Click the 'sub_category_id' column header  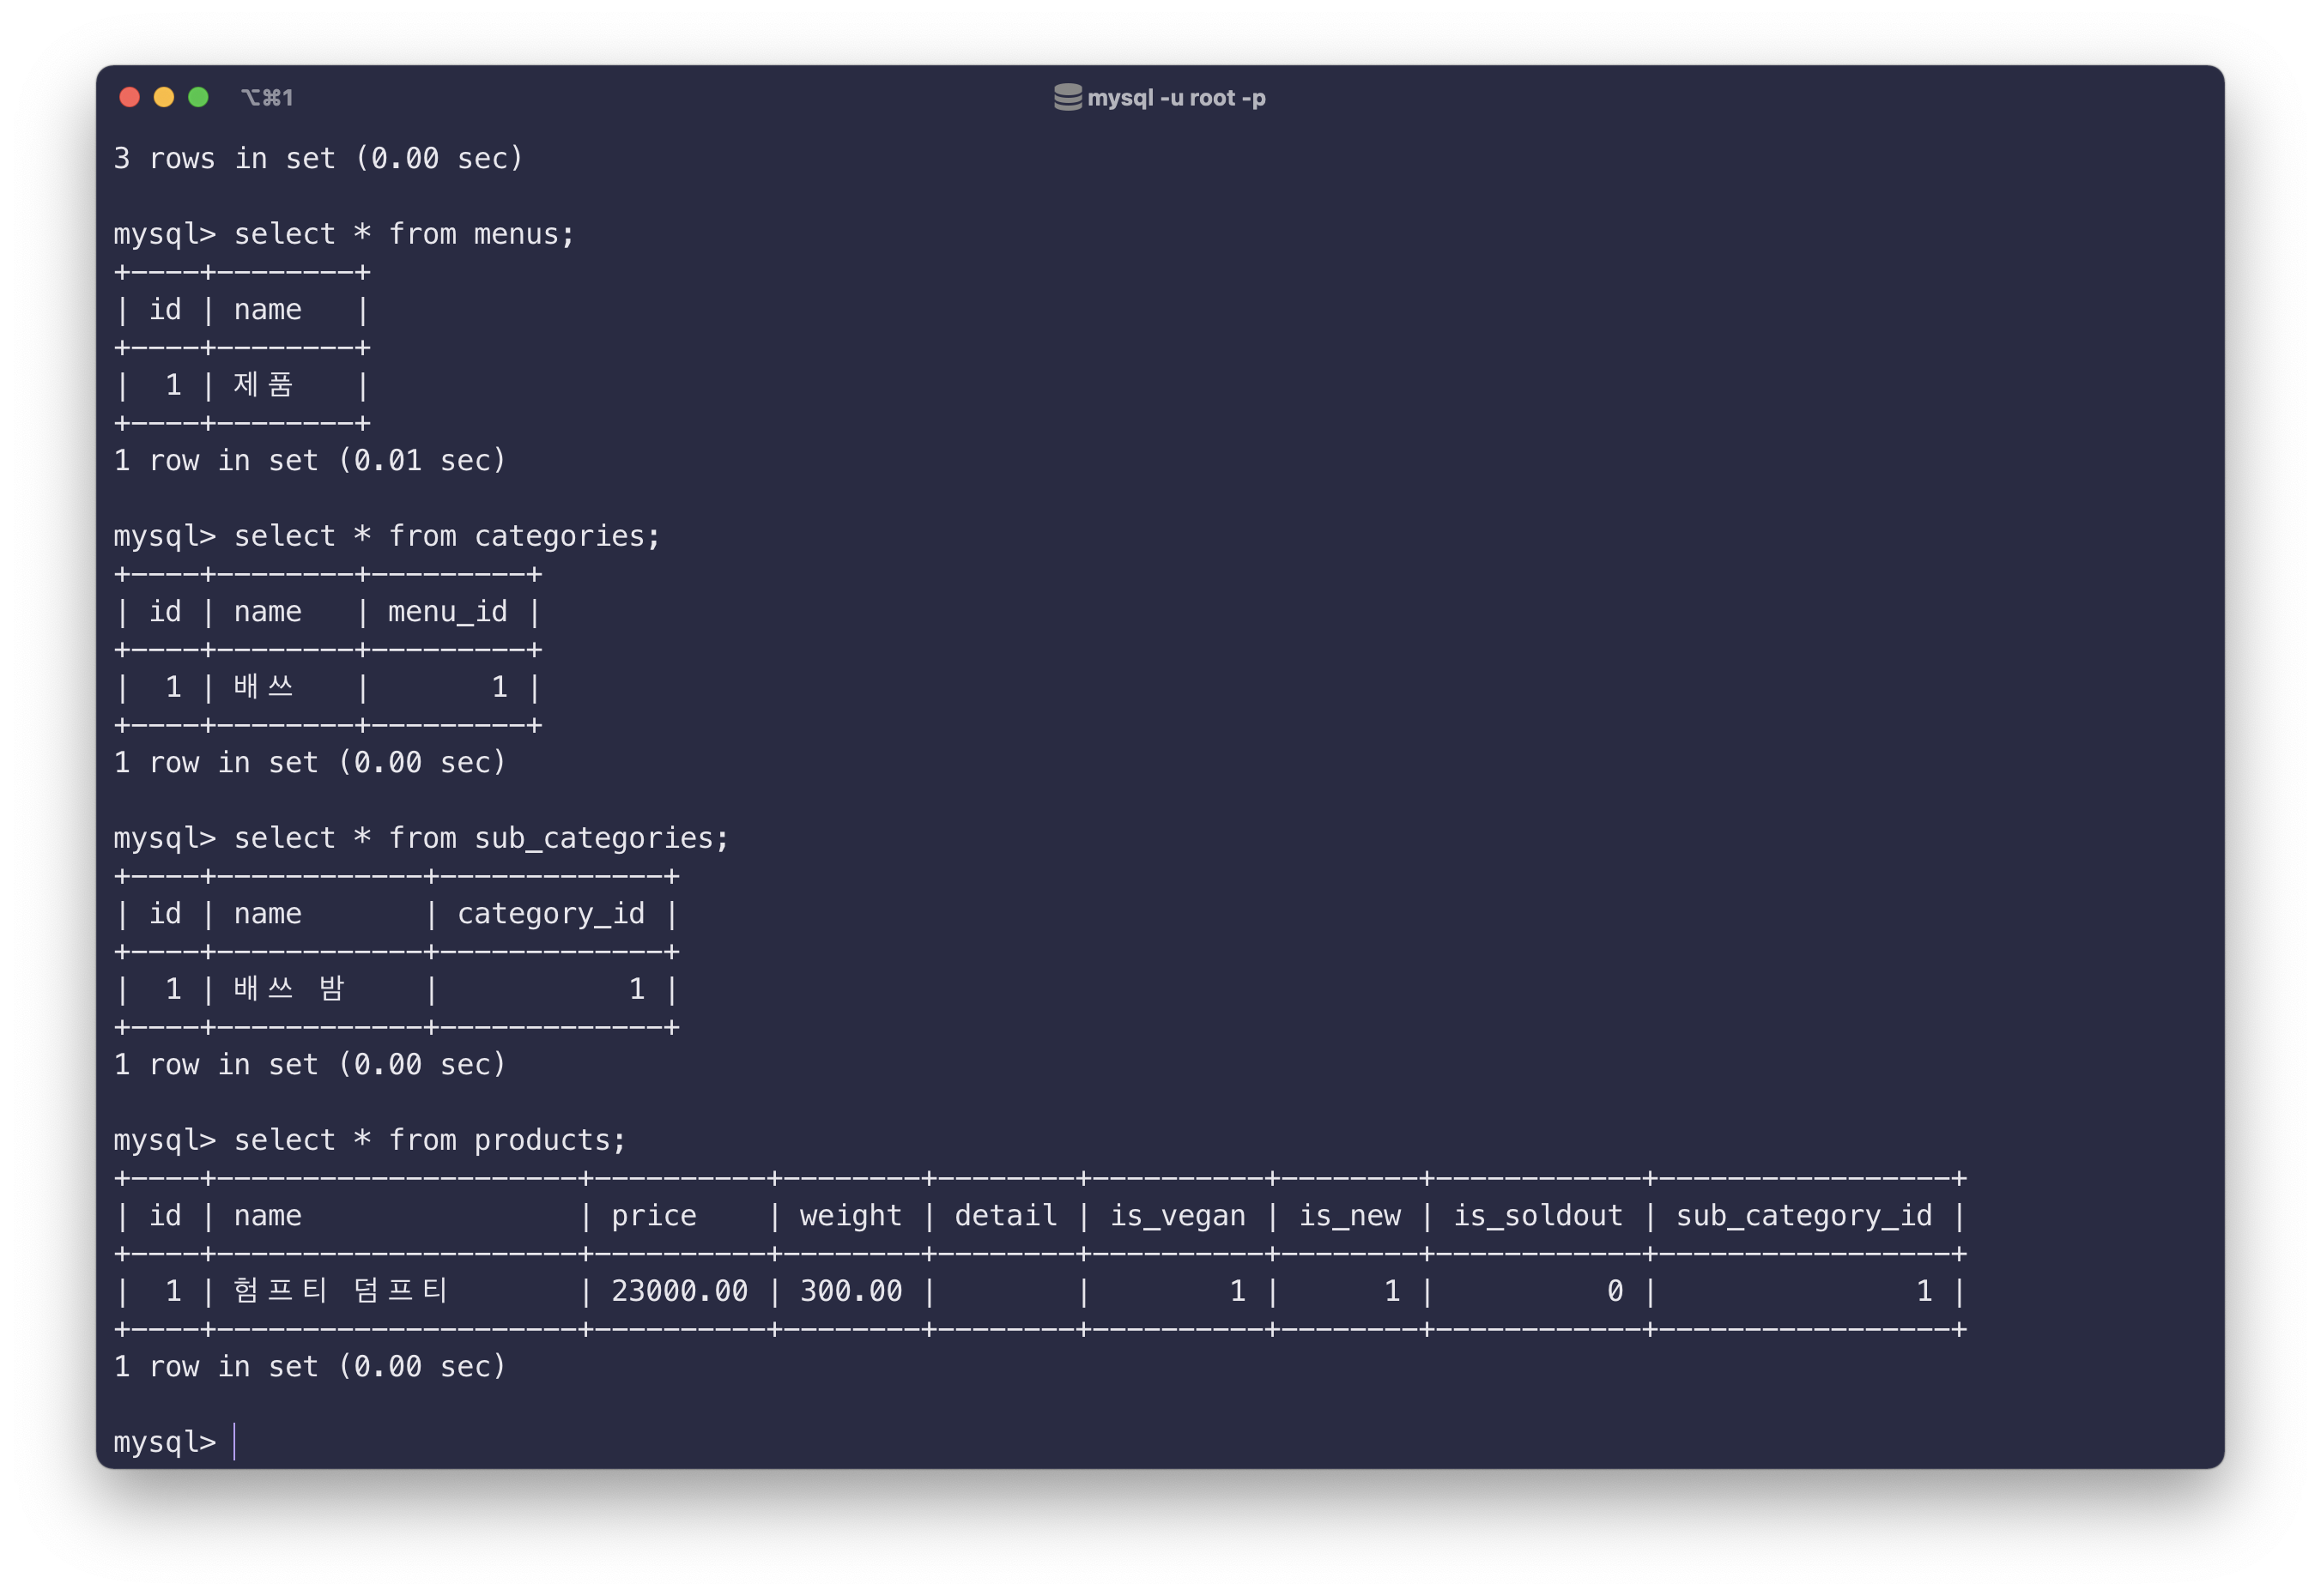pos(1803,1216)
